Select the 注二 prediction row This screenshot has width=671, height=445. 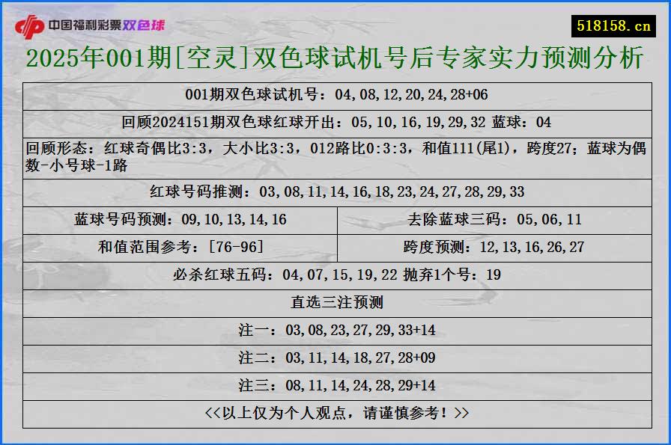point(335,357)
